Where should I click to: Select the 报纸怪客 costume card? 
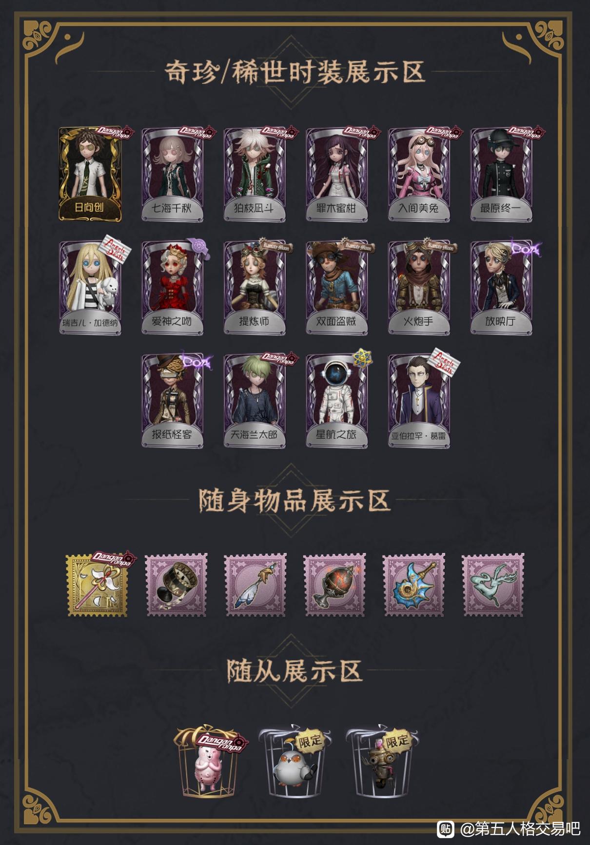point(173,401)
